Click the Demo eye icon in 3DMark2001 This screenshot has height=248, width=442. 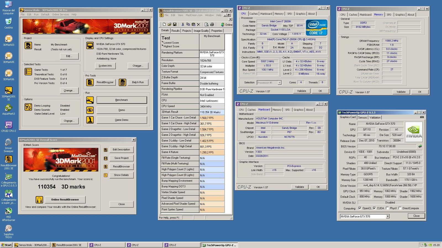[90, 110]
